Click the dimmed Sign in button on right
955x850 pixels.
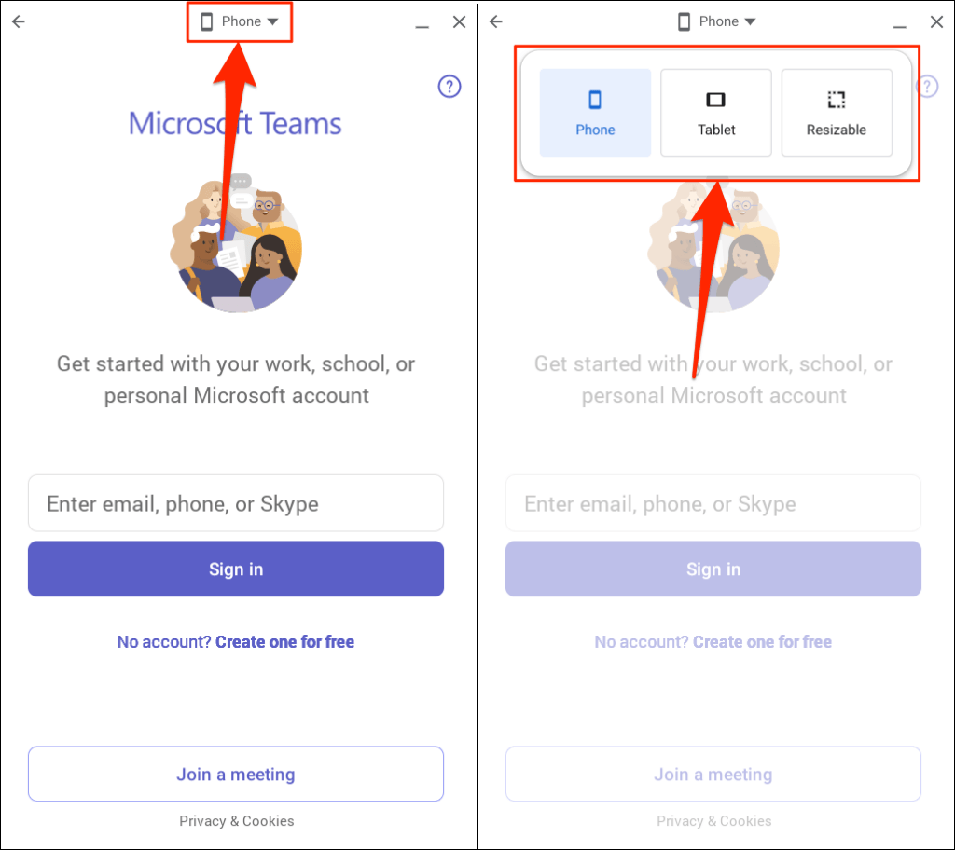pyautogui.click(x=713, y=569)
